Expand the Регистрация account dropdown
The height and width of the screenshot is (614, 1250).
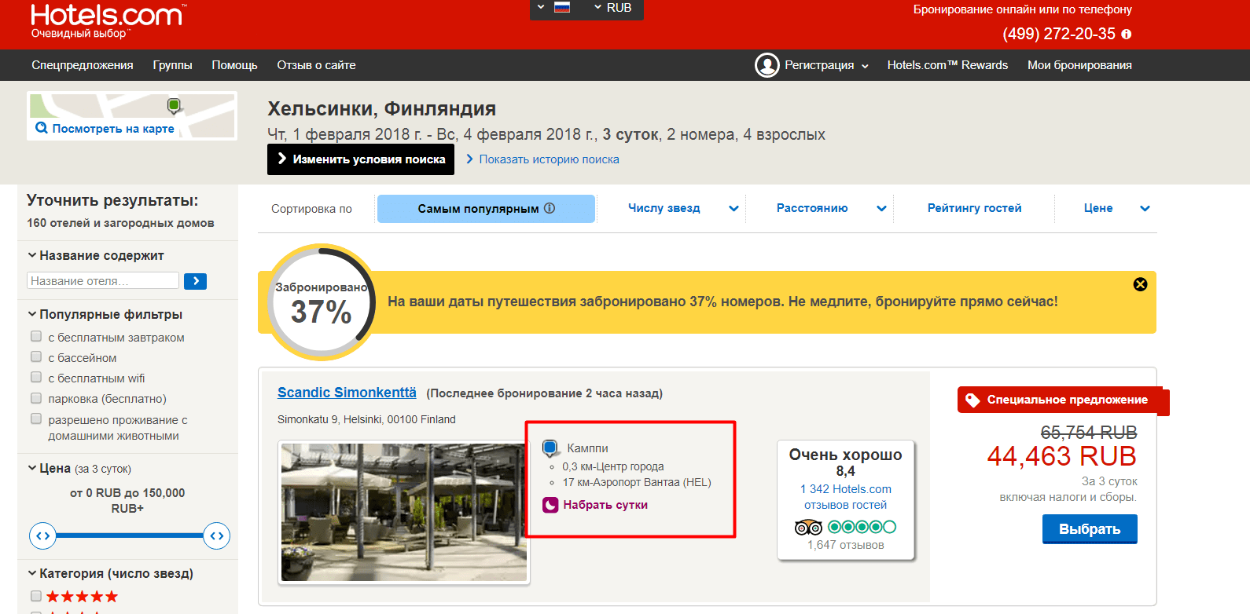825,65
